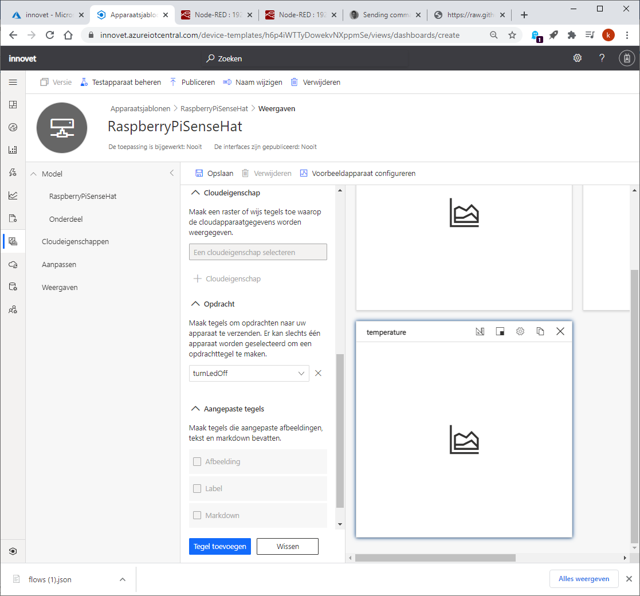Change visualization of temperature tile

coord(480,331)
